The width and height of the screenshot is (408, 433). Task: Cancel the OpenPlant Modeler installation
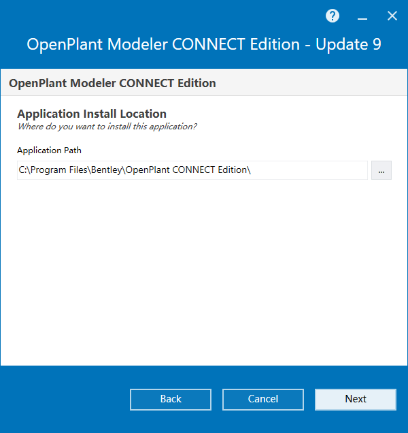coord(263,400)
